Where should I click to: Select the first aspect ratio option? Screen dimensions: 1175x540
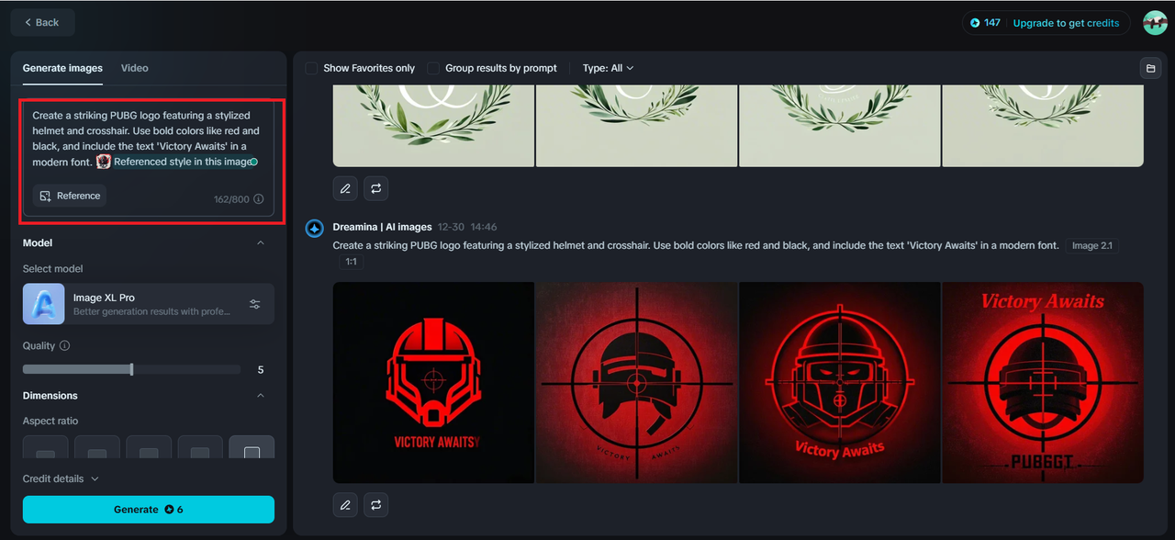point(46,448)
